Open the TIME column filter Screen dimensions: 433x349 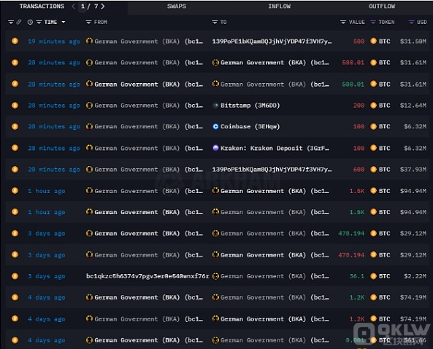[39, 22]
